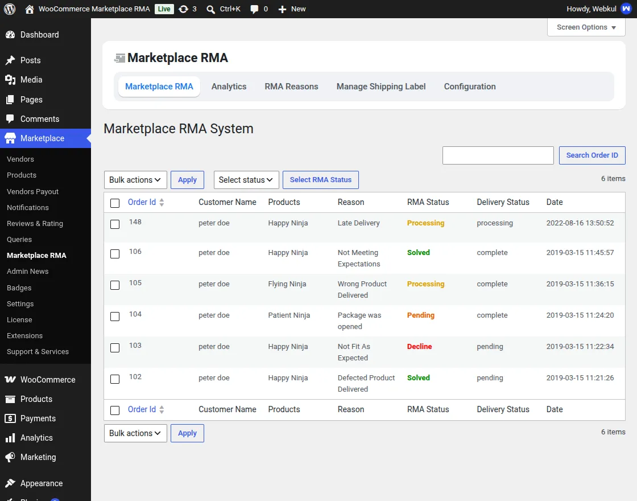Open the Configuration tab
Viewport: 637px width, 501px height.
pyautogui.click(x=470, y=86)
